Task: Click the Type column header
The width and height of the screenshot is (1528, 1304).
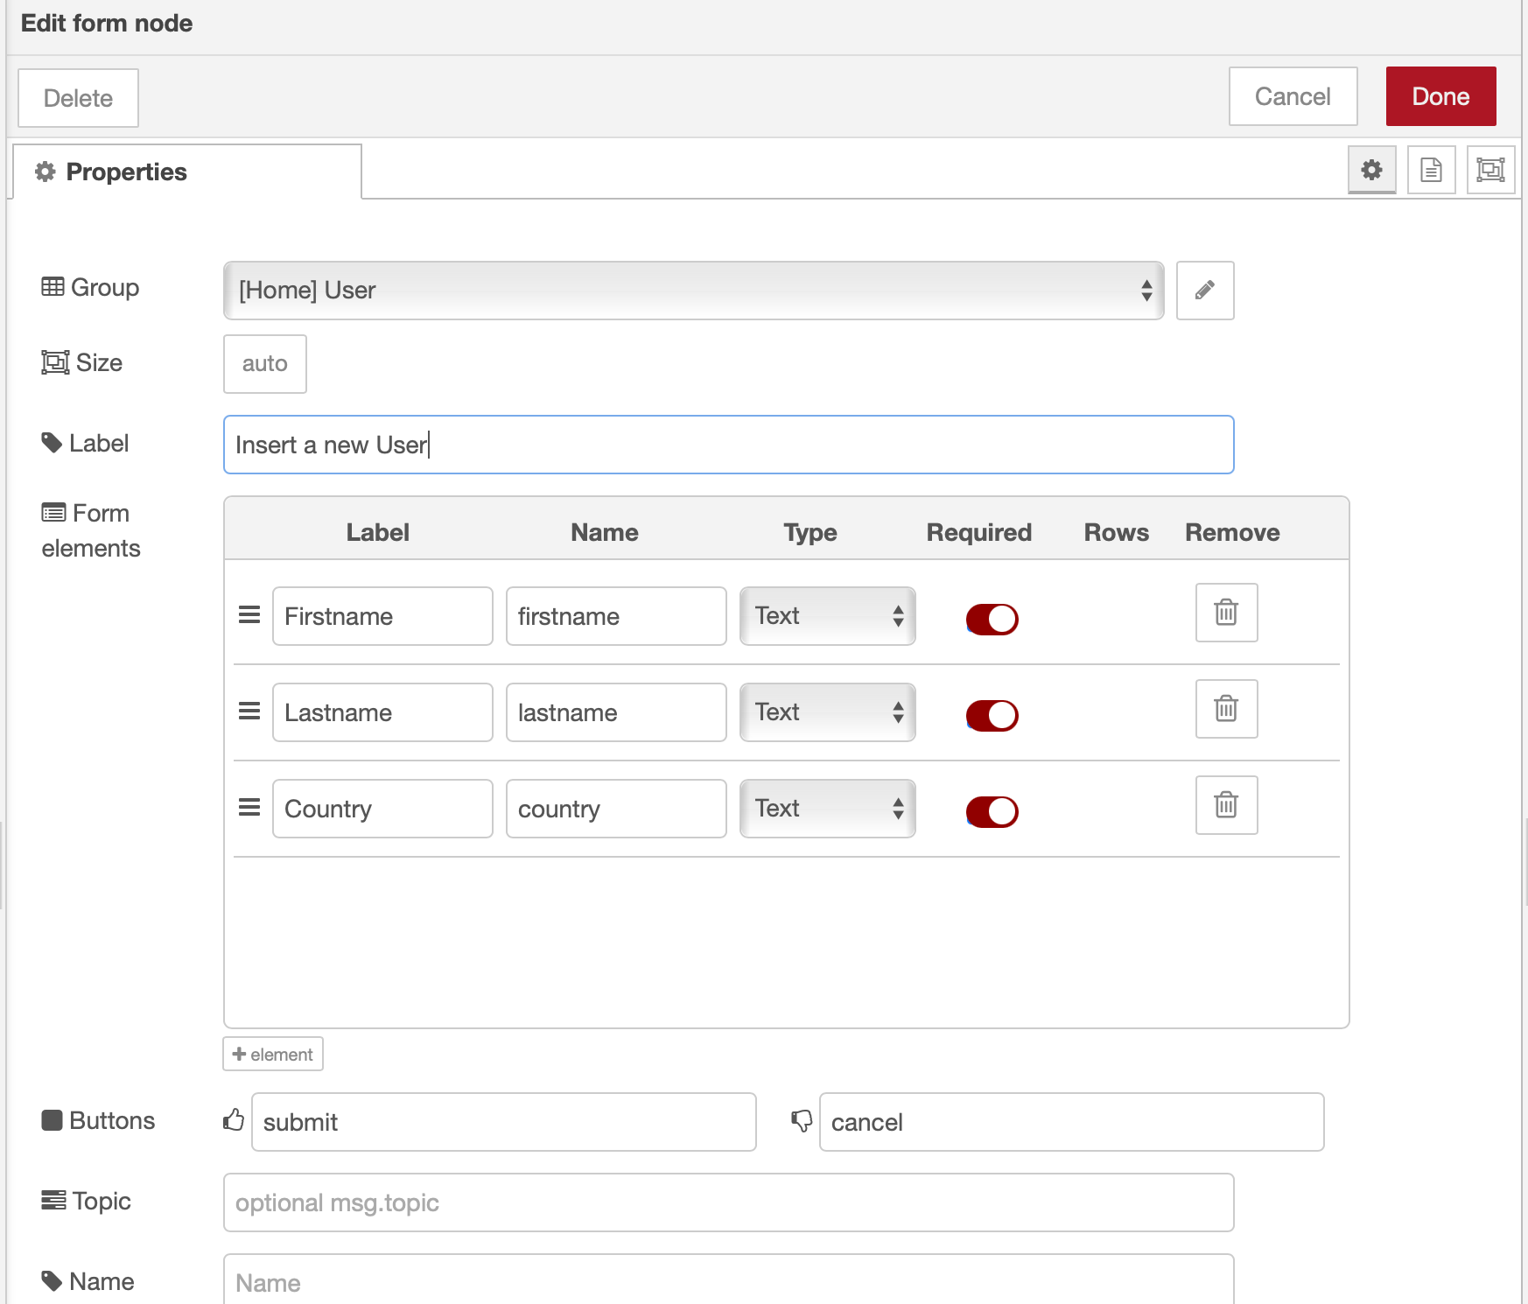Action: pos(810,532)
